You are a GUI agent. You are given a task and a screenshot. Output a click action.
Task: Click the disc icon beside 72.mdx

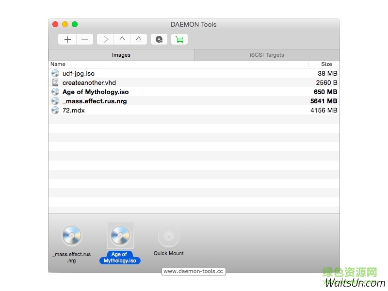pos(55,110)
